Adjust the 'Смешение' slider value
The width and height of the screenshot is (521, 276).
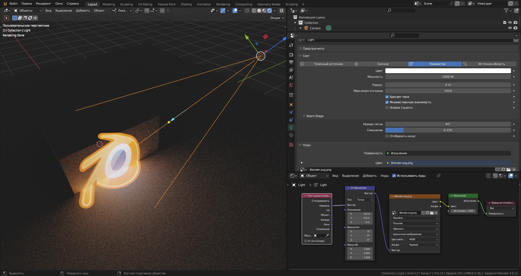(448, 130)
